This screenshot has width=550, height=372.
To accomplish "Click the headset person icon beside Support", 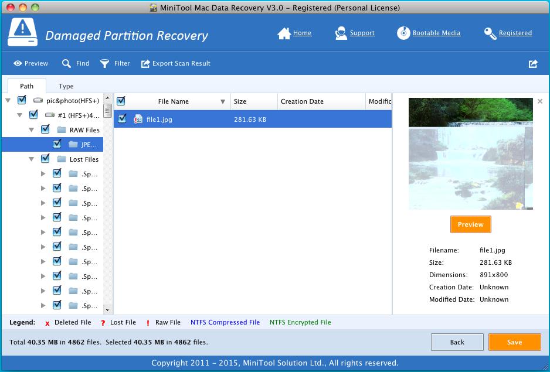I will (341, 33).
